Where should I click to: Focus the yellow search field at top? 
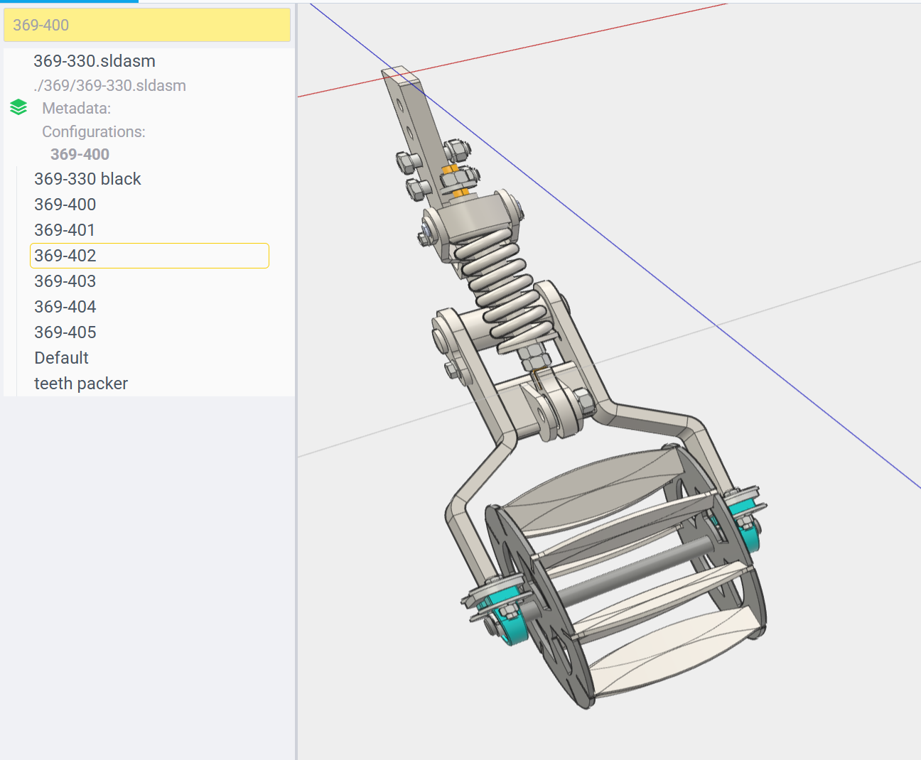point(147,25)
